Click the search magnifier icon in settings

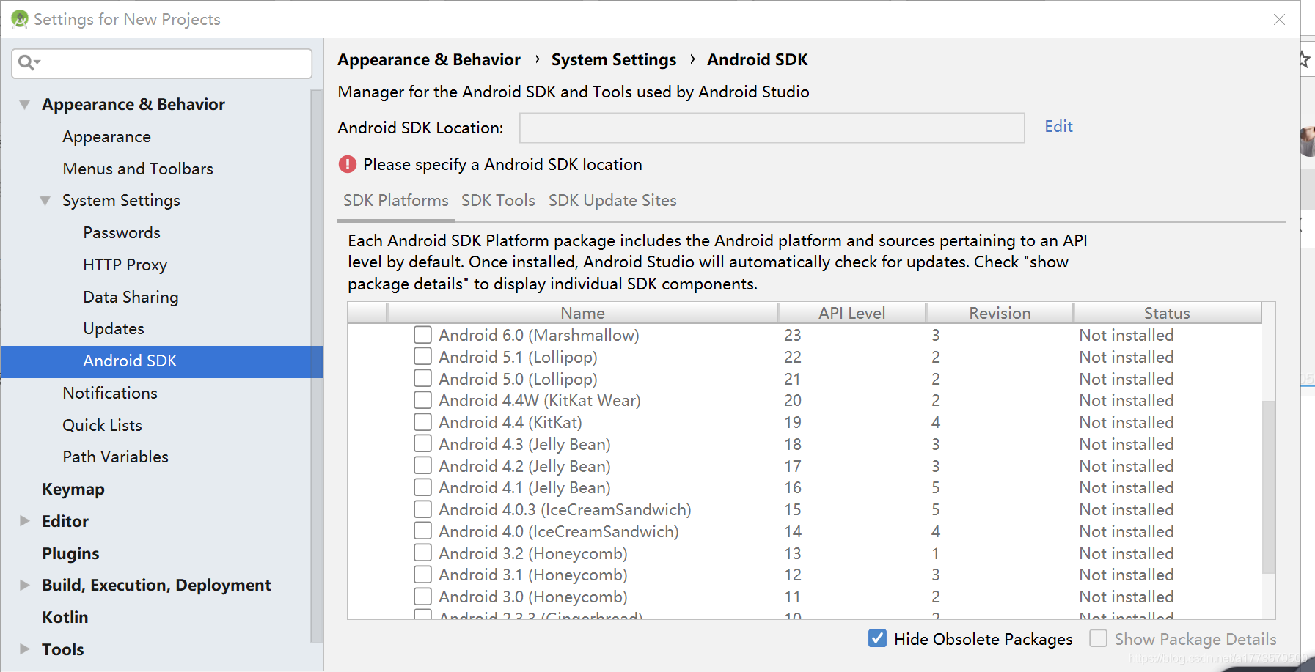[28, 63]
